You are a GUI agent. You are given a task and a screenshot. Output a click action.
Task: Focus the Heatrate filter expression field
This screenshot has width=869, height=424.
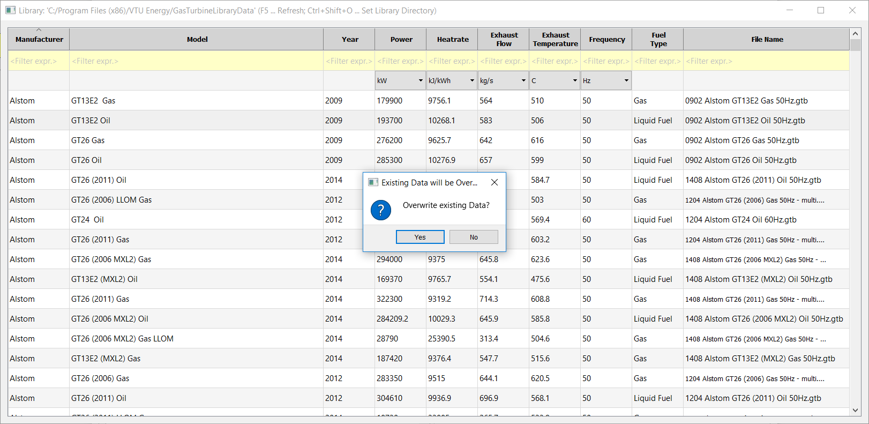coord(452,61)
